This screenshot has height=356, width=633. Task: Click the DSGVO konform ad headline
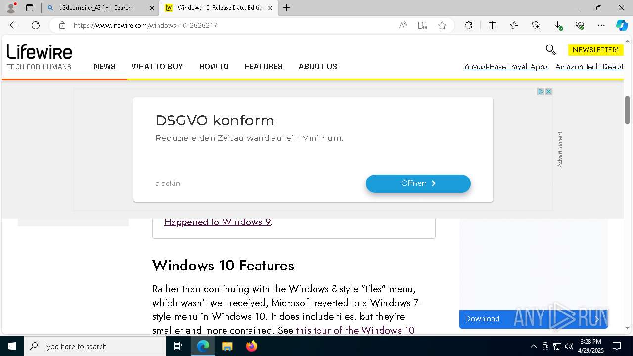[215, 120]
